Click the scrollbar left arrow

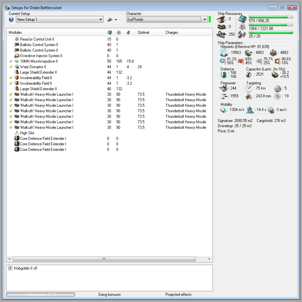9,259
